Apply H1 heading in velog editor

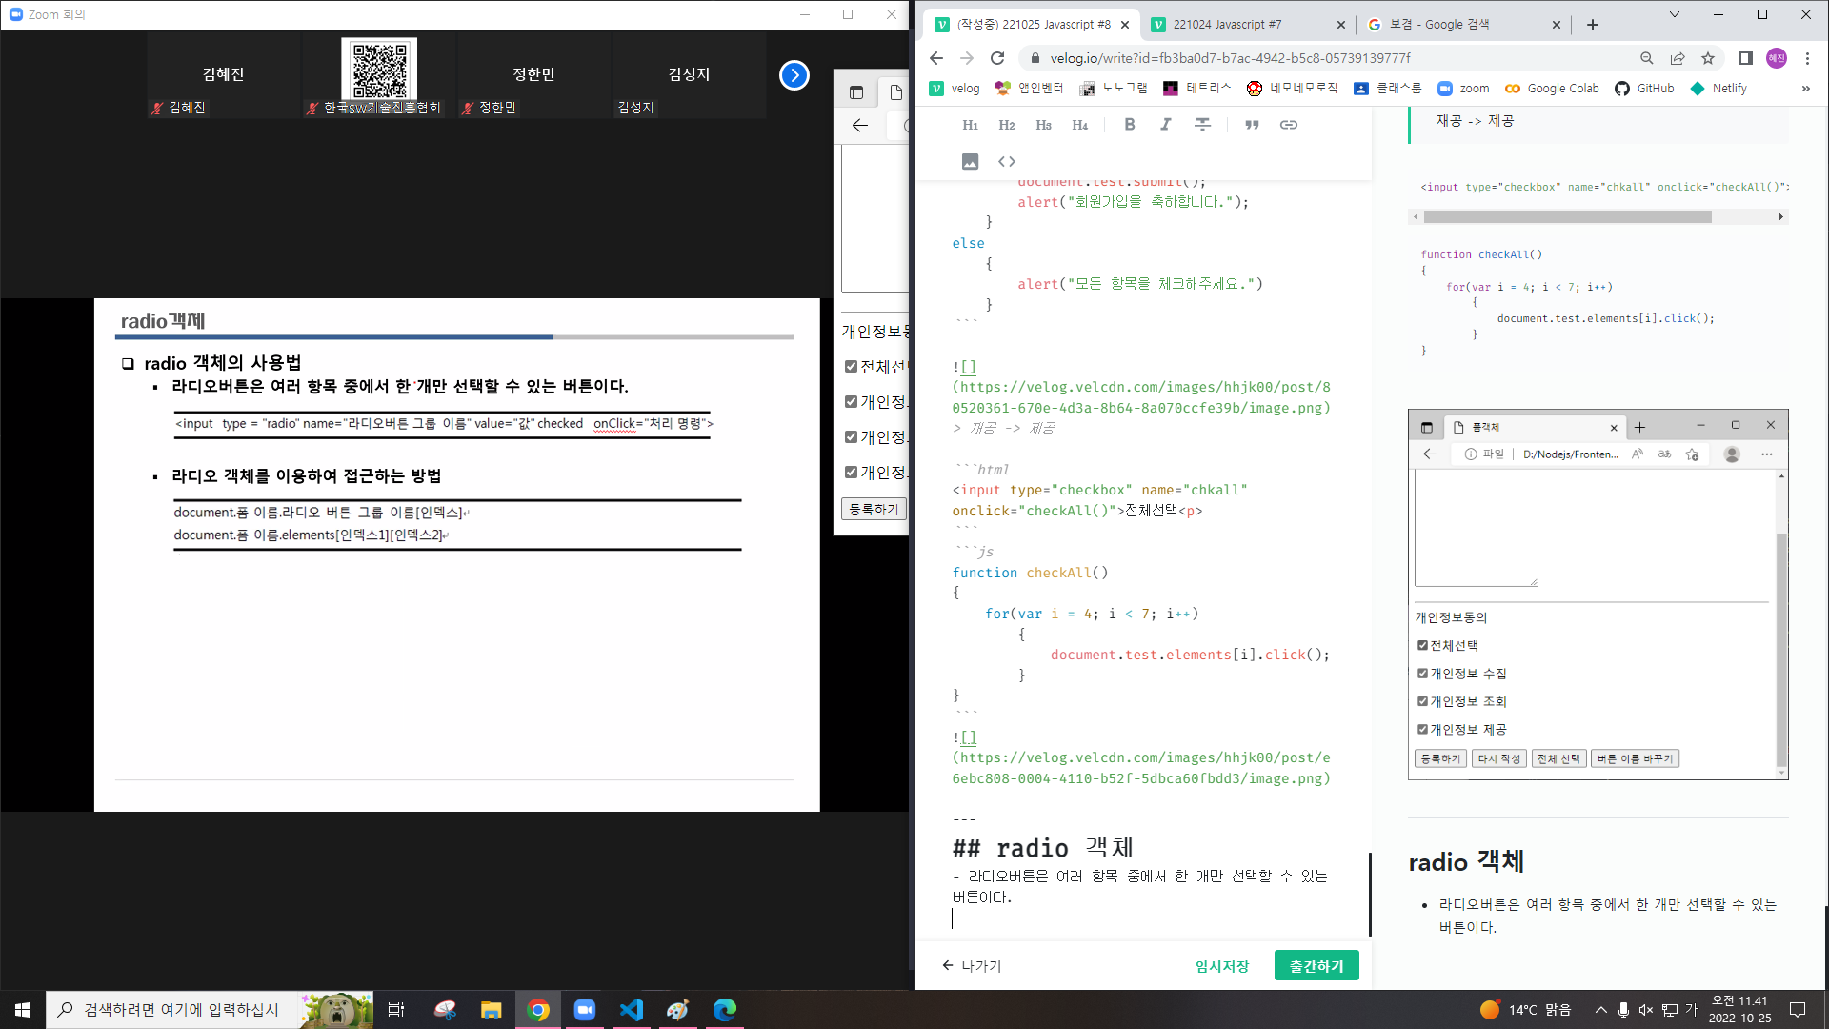(970, 125)
